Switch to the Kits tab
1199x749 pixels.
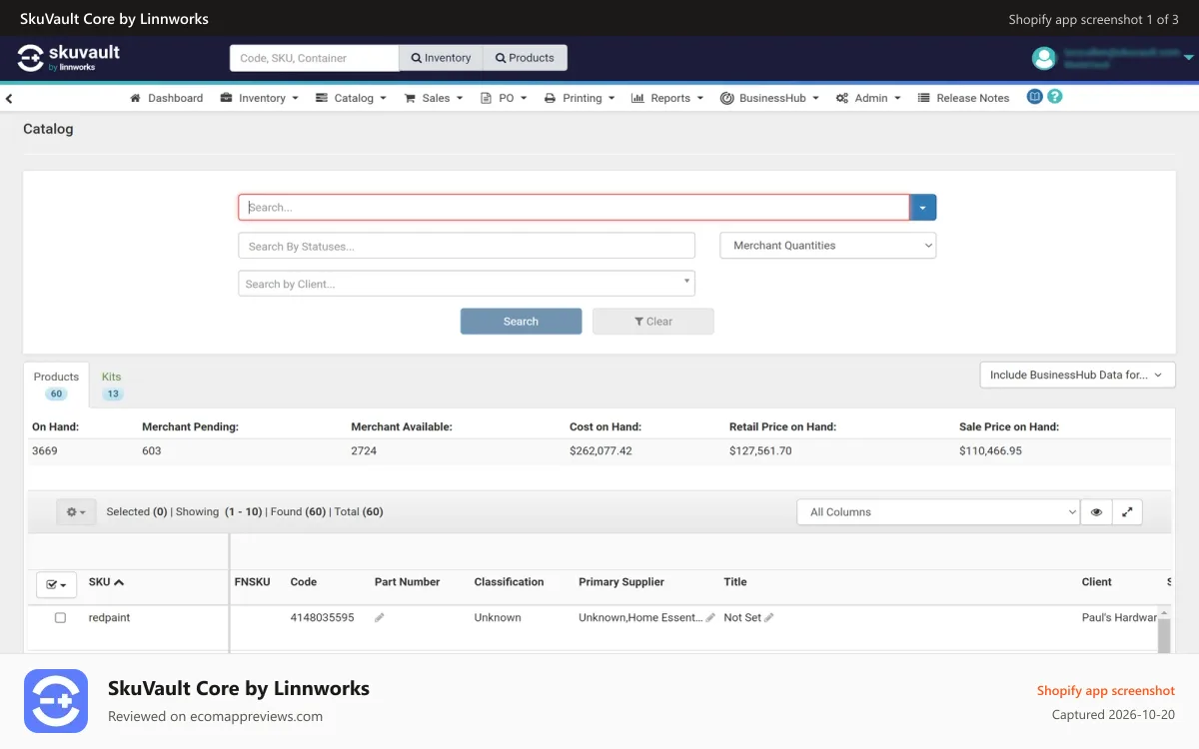[112, 384]
